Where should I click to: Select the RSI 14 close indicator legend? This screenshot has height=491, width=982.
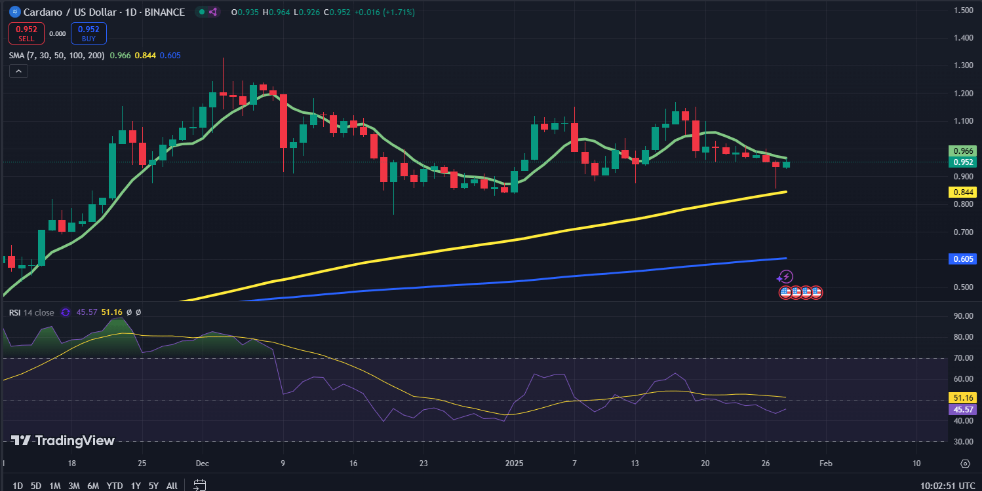31,312
